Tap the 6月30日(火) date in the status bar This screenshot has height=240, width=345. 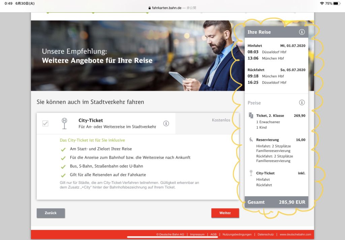[25, 3]
